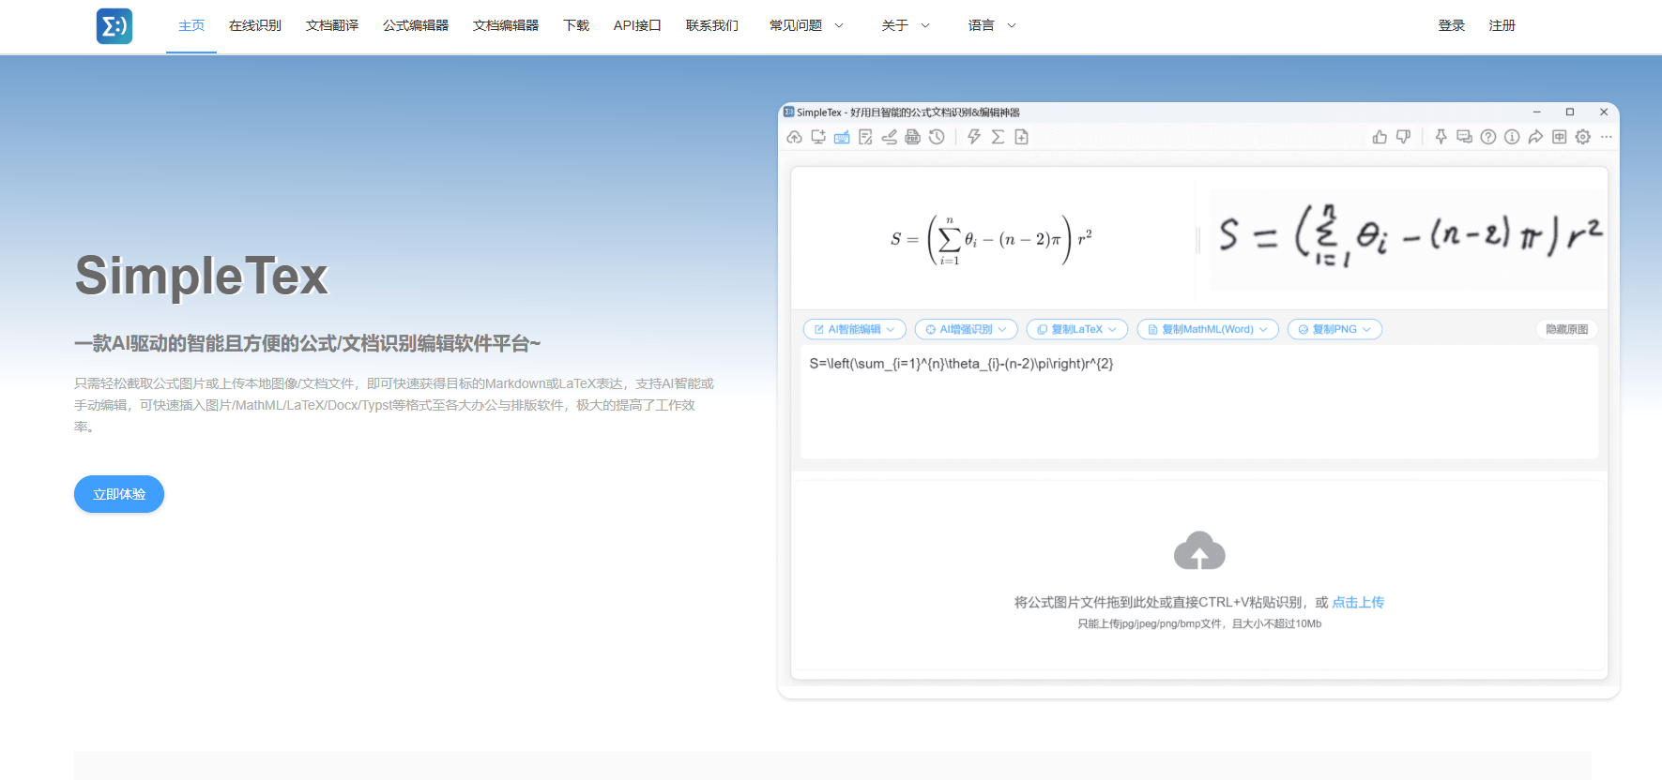Open the 下载 nav item
The height and width of the screenshot is (780, 1662).
pos(576,26)
